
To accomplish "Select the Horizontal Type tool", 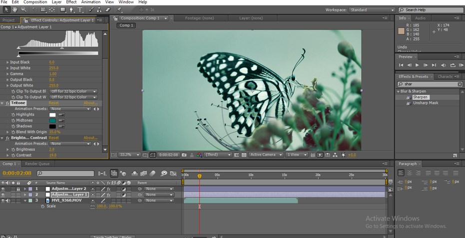I will 80,9.
